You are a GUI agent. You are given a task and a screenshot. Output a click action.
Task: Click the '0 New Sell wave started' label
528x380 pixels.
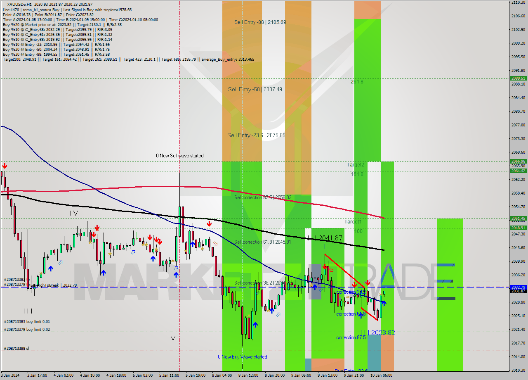(179, 156)
